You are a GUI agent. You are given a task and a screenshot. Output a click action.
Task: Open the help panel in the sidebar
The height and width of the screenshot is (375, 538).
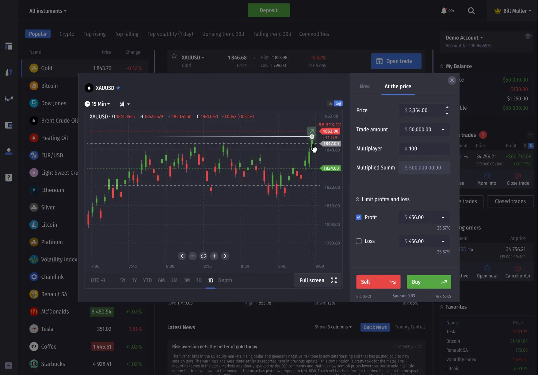coord(9,178)
